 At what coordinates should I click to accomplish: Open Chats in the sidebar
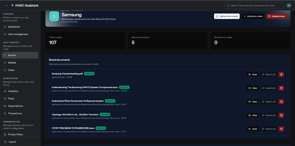coord(20,70)
